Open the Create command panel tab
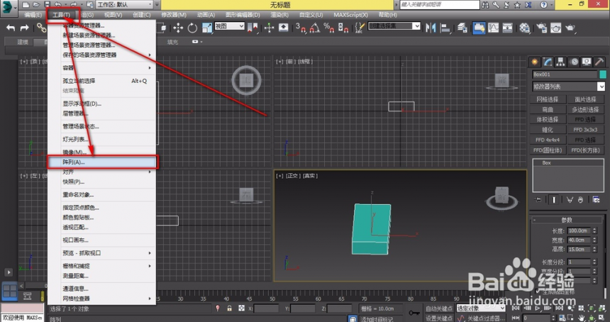 tap(535, 62)
